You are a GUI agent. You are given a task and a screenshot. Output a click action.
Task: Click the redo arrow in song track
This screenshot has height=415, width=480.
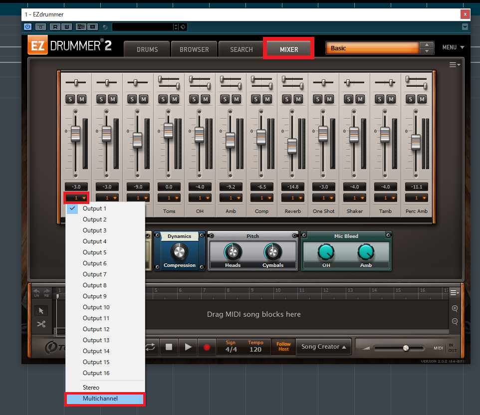(x=46, y=292)
